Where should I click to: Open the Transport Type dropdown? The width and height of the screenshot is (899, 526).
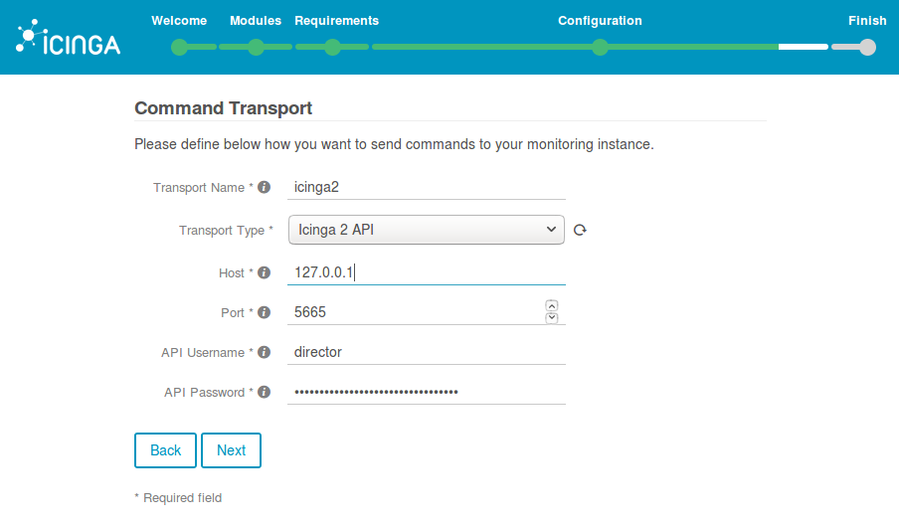click(426, 230)
